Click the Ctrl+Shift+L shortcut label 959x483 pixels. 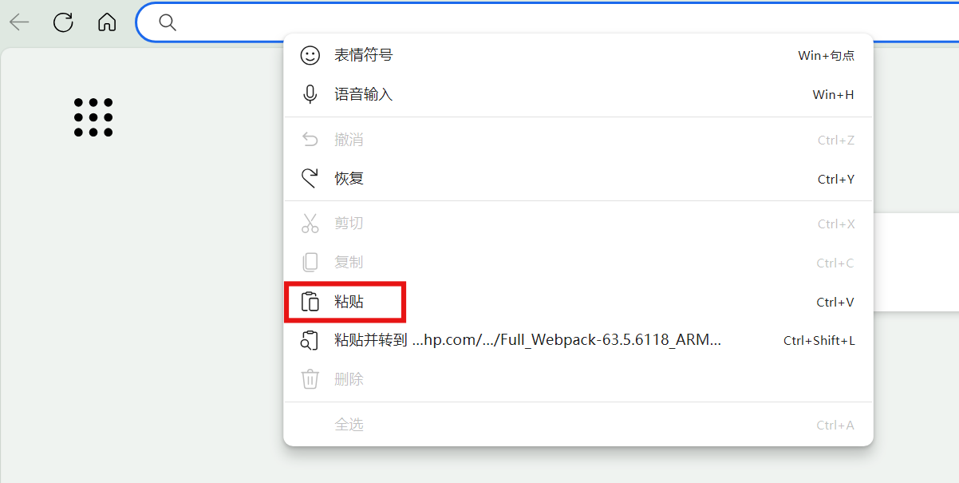[819, 340]
